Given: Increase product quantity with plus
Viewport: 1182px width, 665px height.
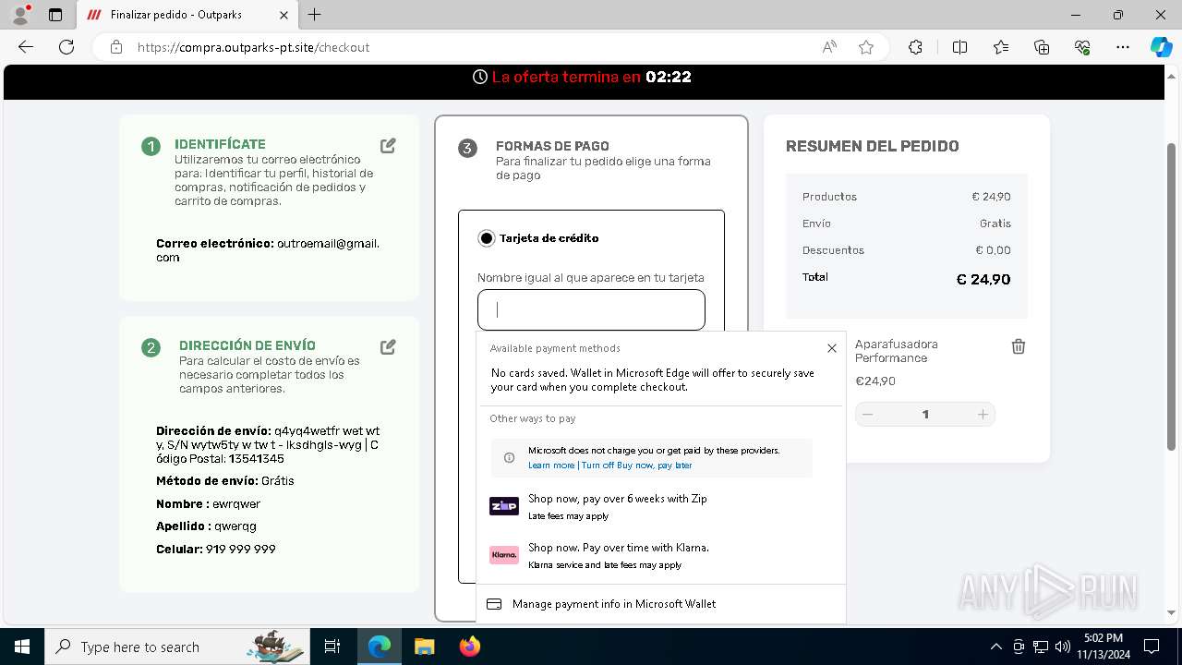Looking at the screenshot, I should [x=983, y=415].
